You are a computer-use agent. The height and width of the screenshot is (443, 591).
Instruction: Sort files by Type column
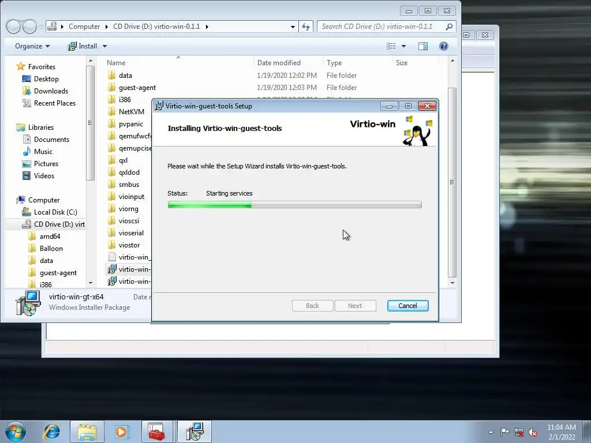coord(334,62)
